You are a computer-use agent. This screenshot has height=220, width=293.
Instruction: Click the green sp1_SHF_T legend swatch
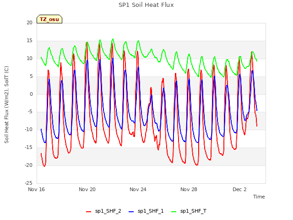pos(174,212)
